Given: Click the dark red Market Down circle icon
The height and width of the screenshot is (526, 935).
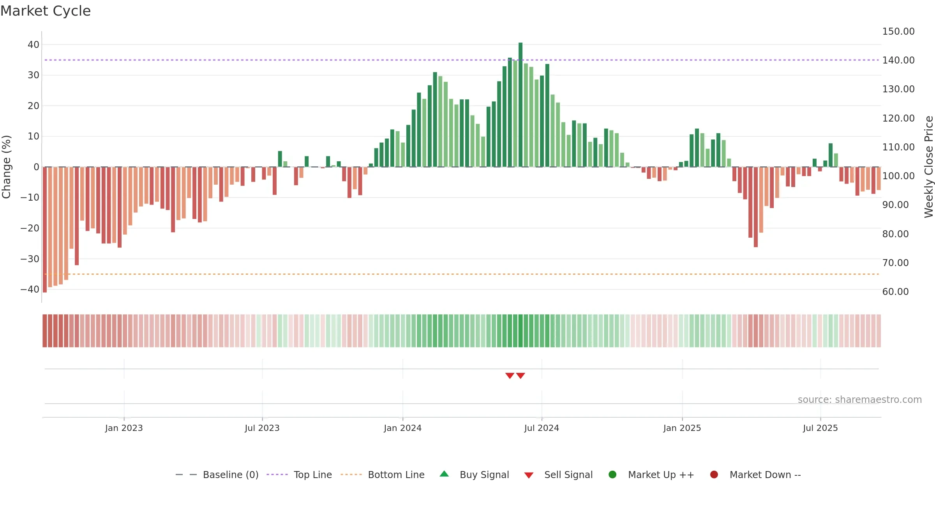Looking at the screenshot, I should (714, 475).
